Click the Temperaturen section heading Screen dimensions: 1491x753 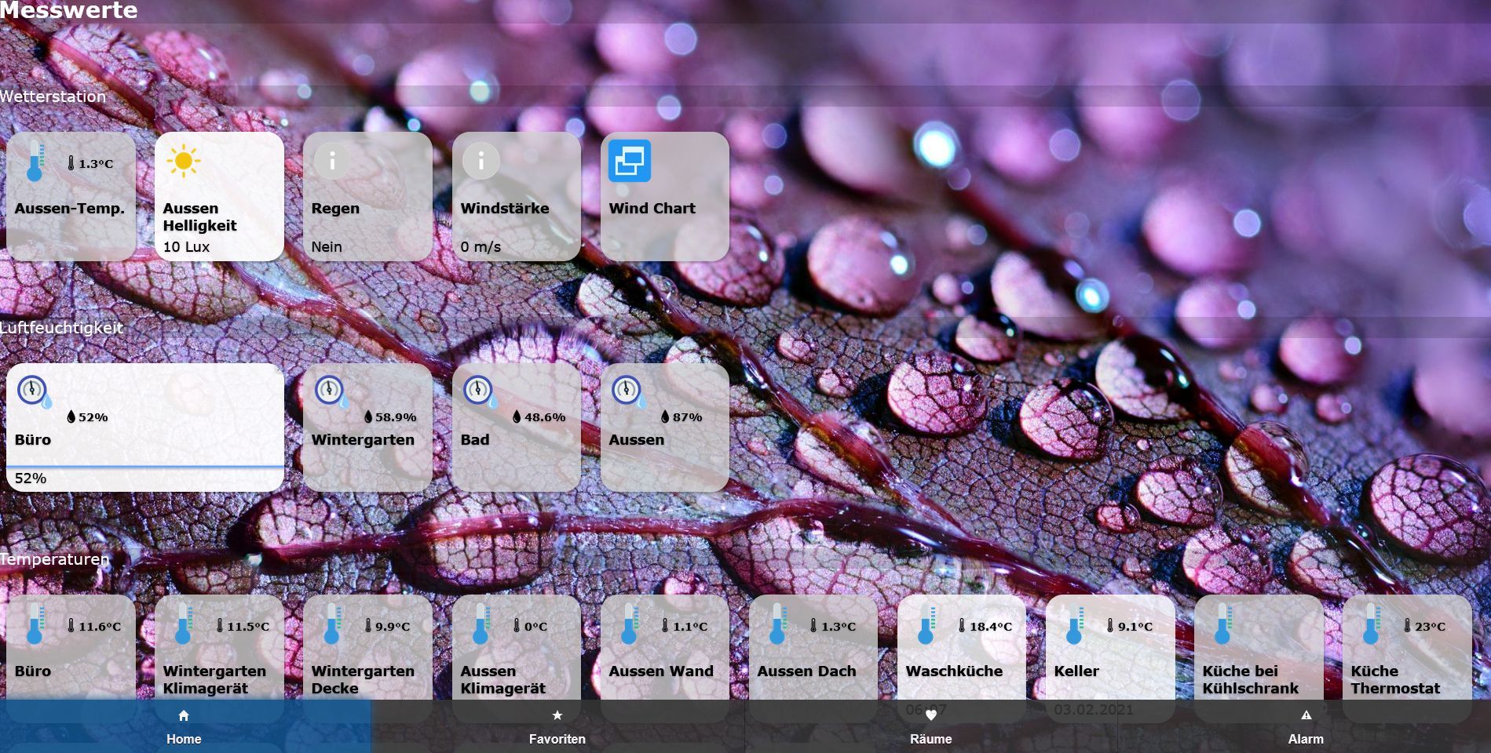click(x=54, y=559)
